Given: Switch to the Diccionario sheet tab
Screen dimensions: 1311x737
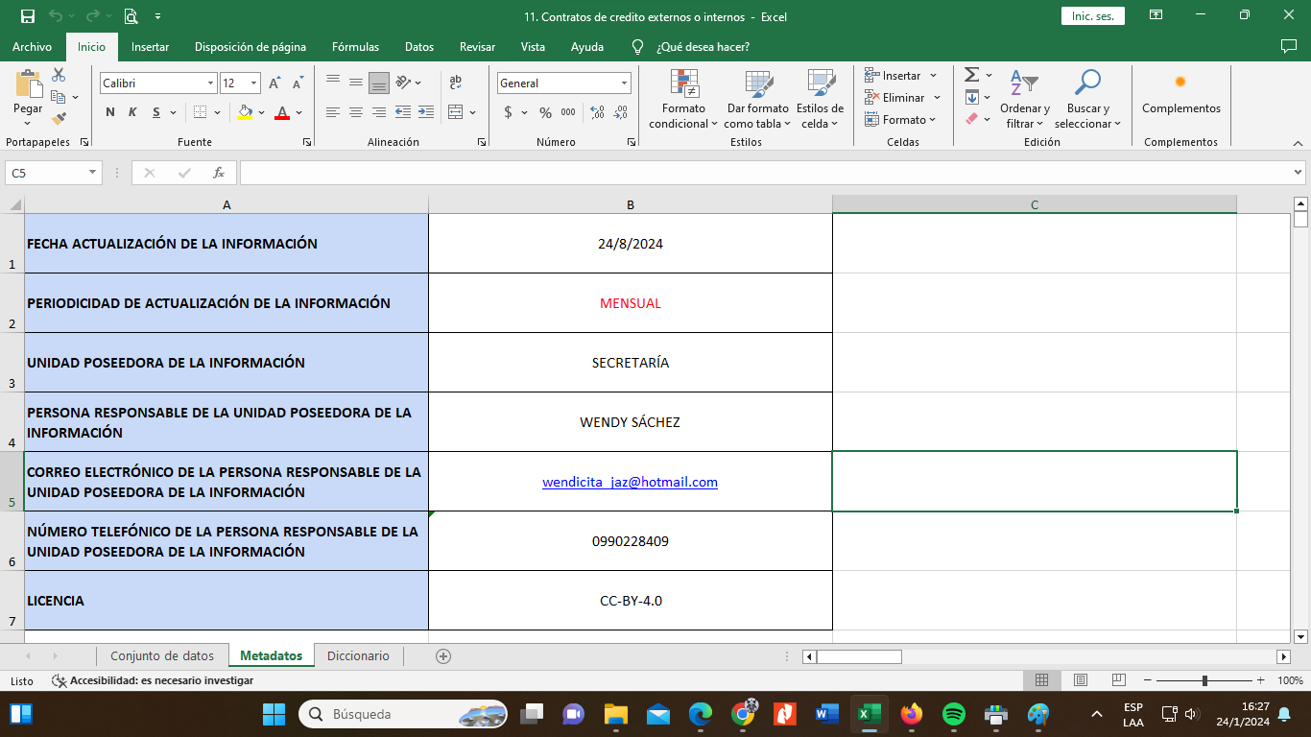Looking at the screenshot, I should (358, 656).
